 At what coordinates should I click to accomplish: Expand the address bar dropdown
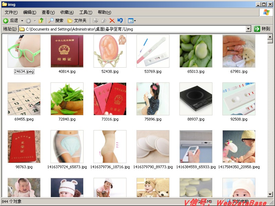pos(248,29)
